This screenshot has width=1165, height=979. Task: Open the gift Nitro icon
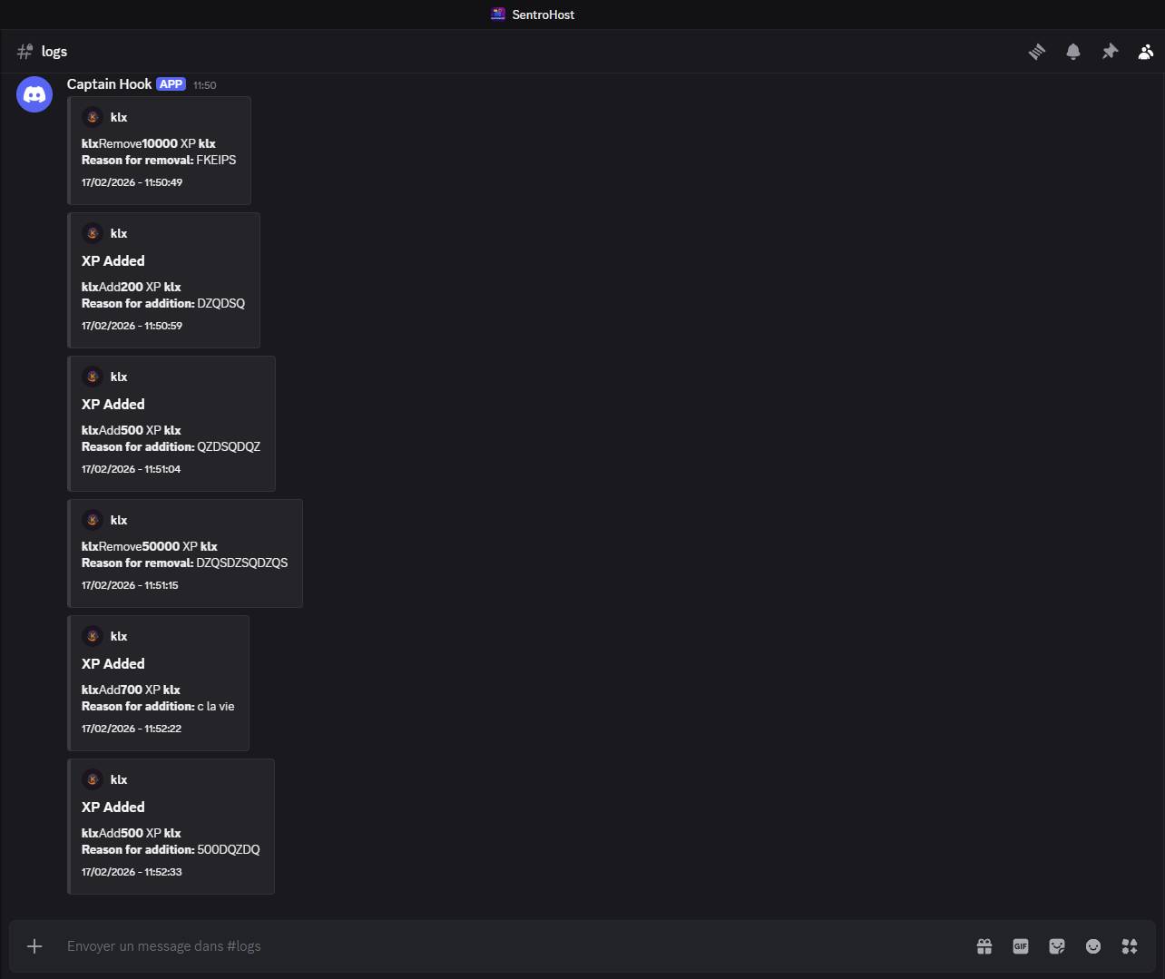(984, 946)
